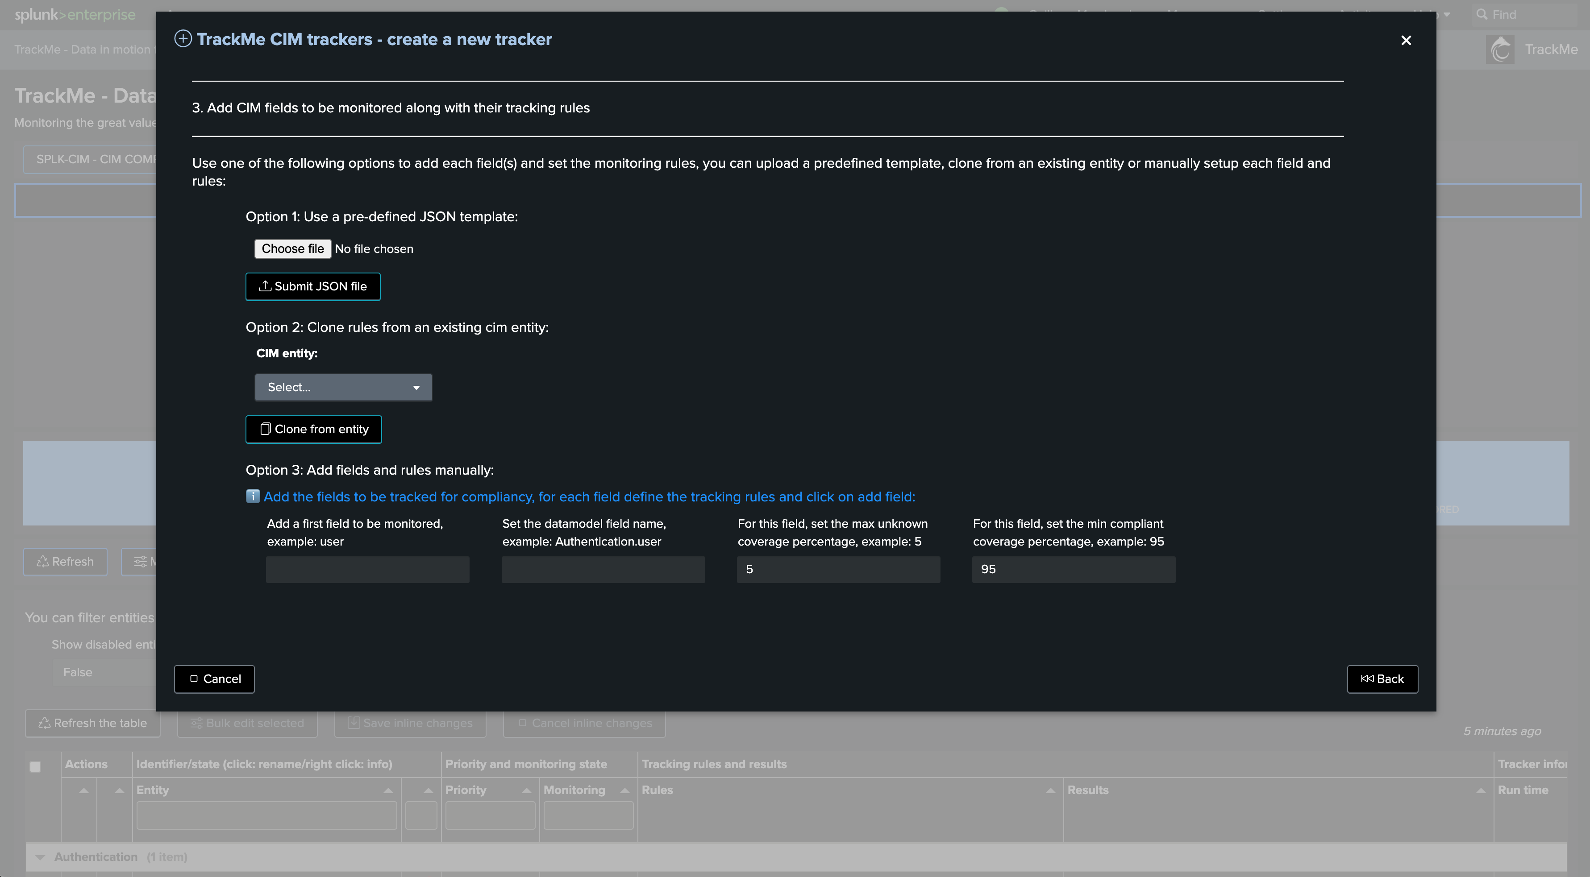Image resolution: width=1590 pixels, height=877 pixels.
Task: Sort by the Entity column header
Action: [153, 790]
